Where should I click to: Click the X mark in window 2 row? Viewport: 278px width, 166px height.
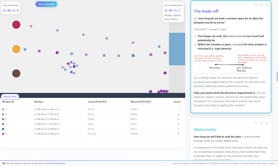[178, 124]
